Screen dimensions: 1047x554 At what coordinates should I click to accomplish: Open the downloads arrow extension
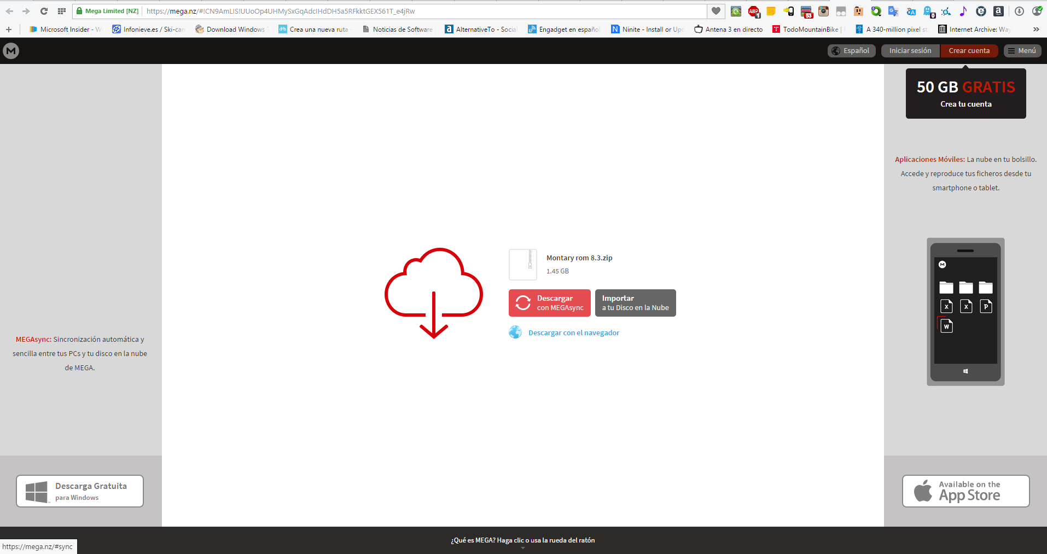point(1019,11)
